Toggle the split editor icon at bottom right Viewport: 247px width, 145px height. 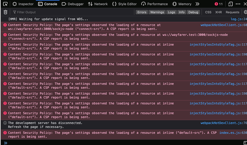[245, 143]
